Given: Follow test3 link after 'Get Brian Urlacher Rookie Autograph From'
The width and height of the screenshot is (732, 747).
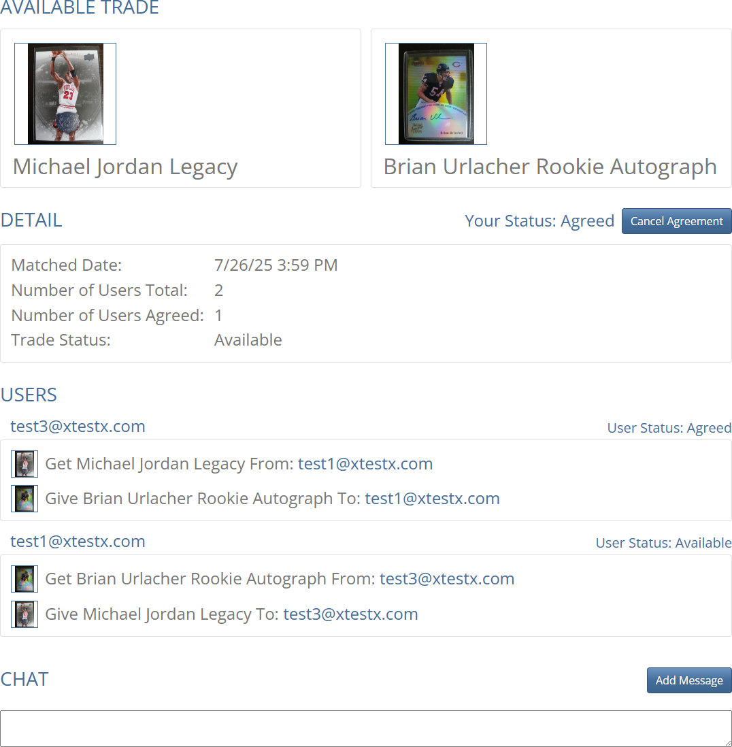Looking at the screenshot, I should click(447, 579).
